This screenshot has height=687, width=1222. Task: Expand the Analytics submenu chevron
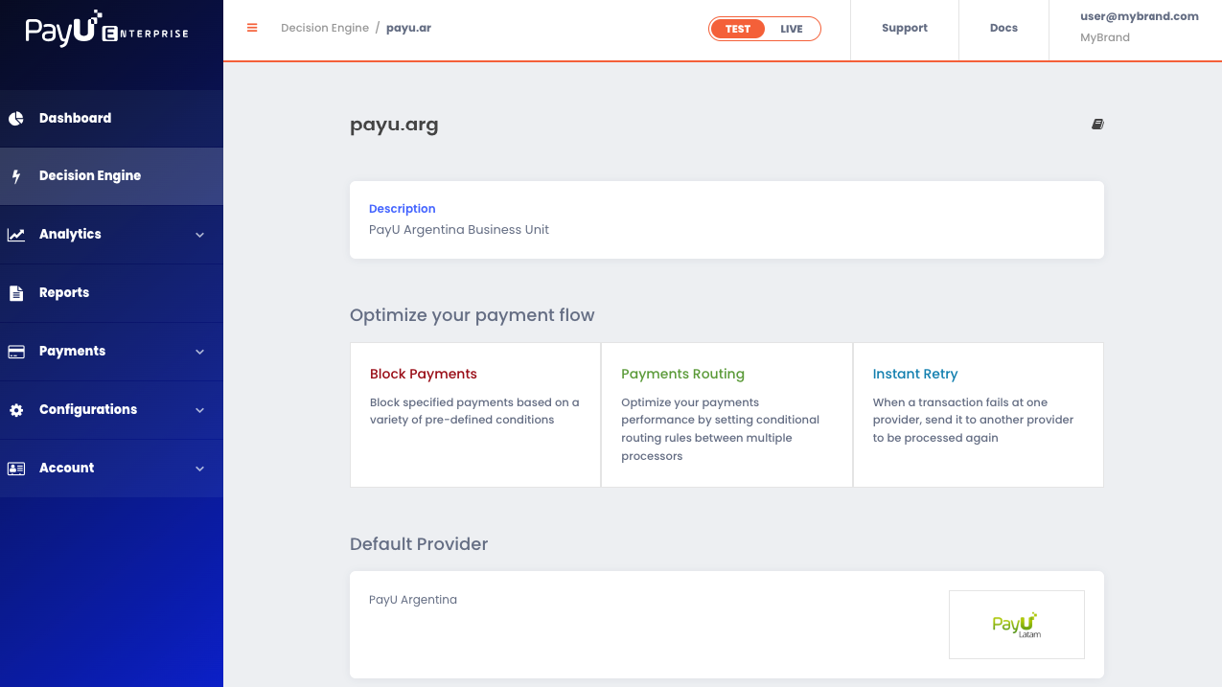[x=200, y=235]
